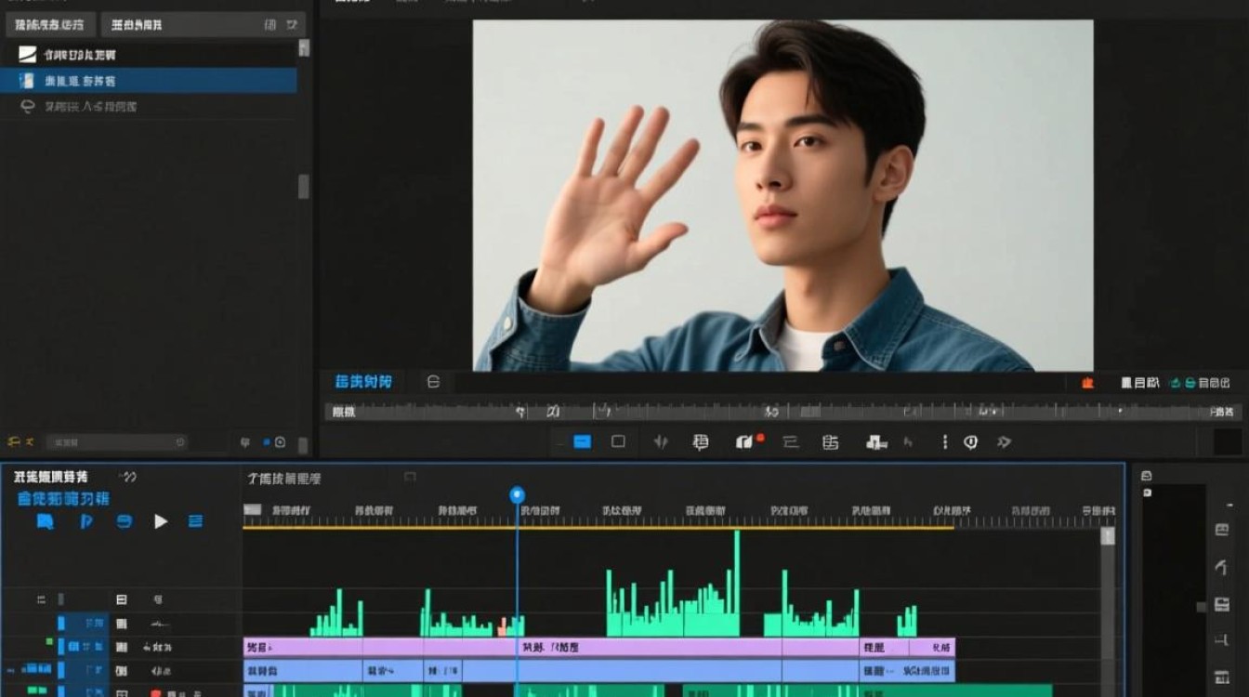Screen dimensions: 1249x697
Task: Click the second-from-right icon in media panel tab bar
Action: tap(270, 24)
